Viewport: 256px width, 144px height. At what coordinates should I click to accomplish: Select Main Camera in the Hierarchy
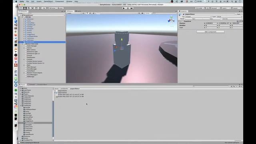[31, 50]
